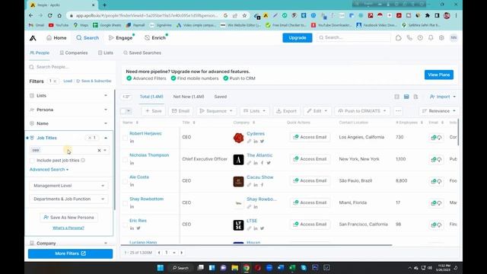Open the Relevance sort dropdown

[439, 111]
